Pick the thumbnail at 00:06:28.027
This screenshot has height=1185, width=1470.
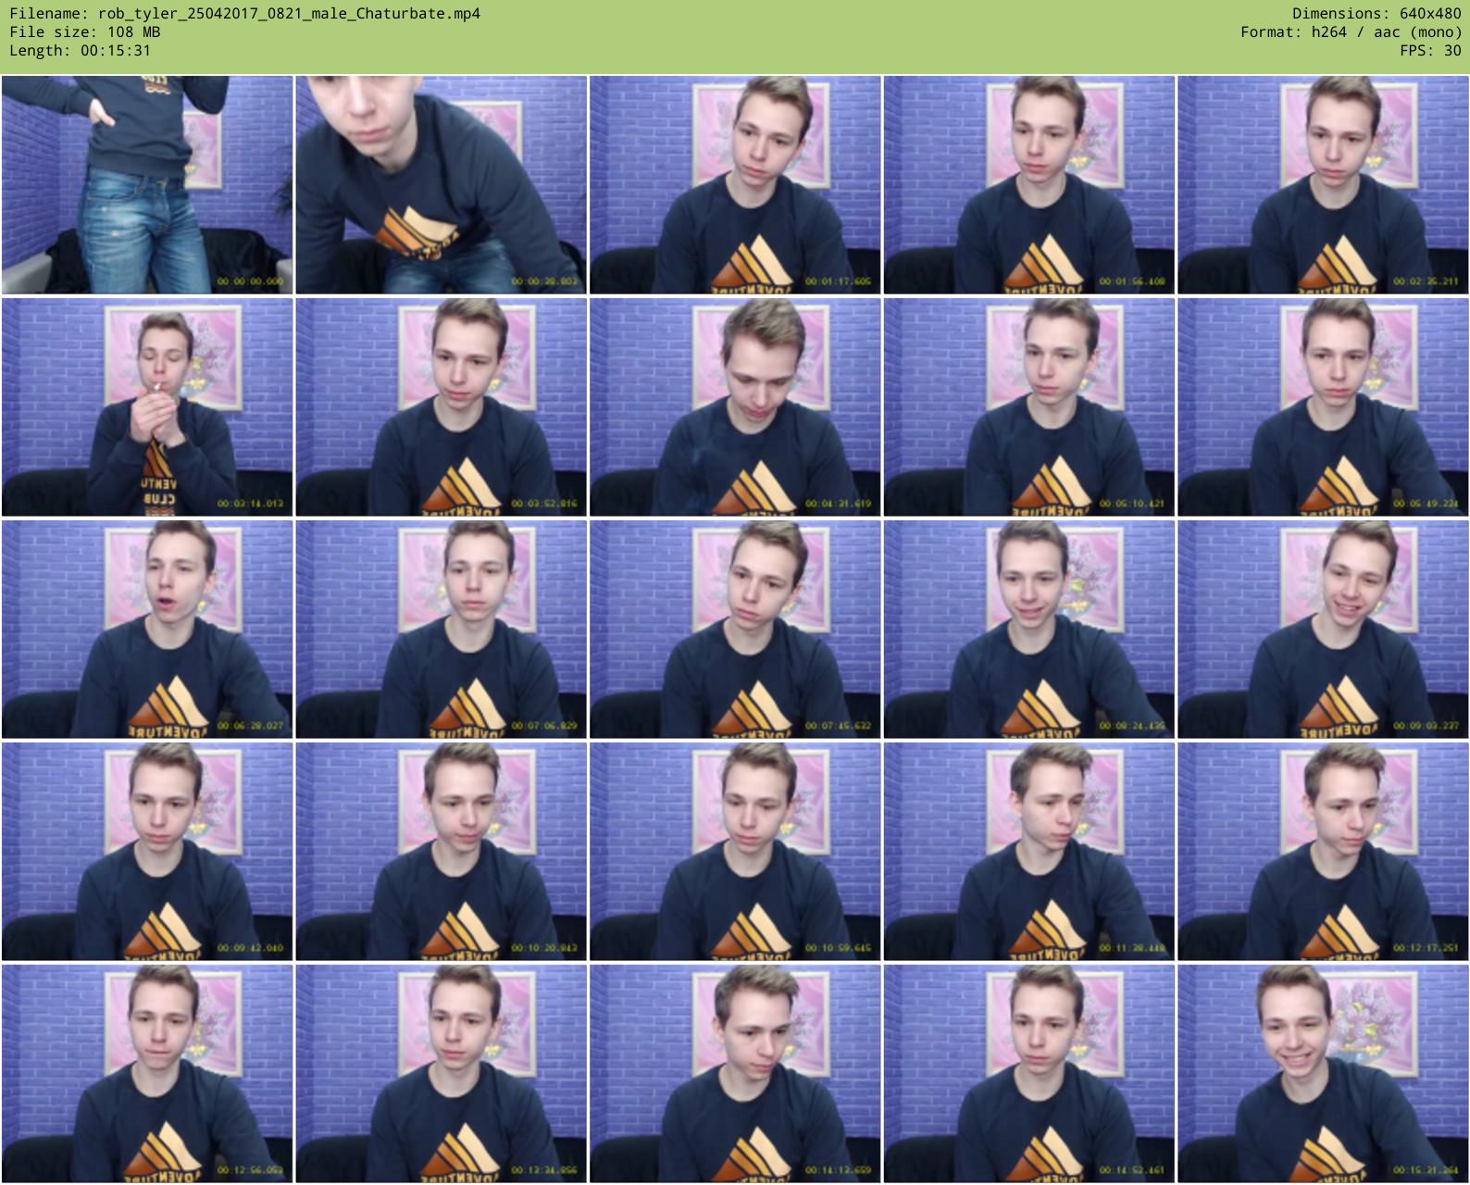pyautogui.click(x=147, y=630)
